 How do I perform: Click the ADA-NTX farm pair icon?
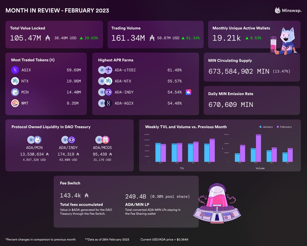tap(105, 81)
